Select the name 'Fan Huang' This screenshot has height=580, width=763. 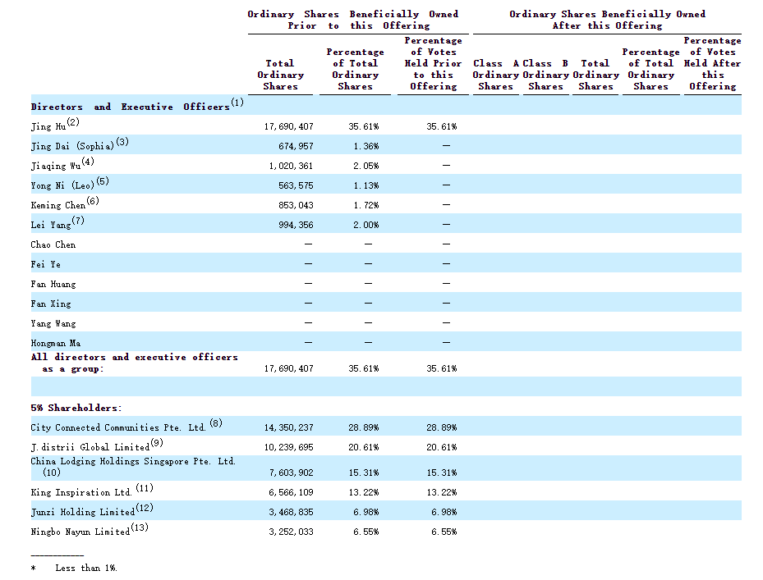coord(53,284)
